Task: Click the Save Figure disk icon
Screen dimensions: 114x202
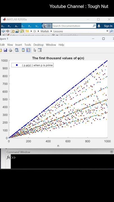Action: click(5, 50)
